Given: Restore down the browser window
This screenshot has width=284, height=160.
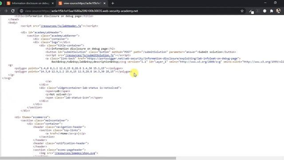Looking at the screenshot, I should 275,3.
